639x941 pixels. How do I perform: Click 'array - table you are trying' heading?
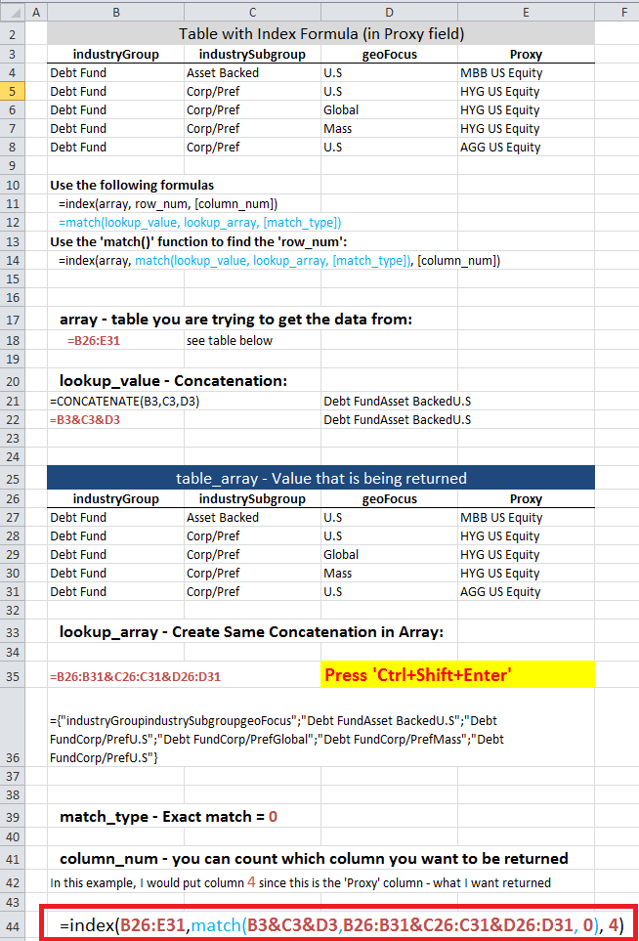(x=235, y=320)
